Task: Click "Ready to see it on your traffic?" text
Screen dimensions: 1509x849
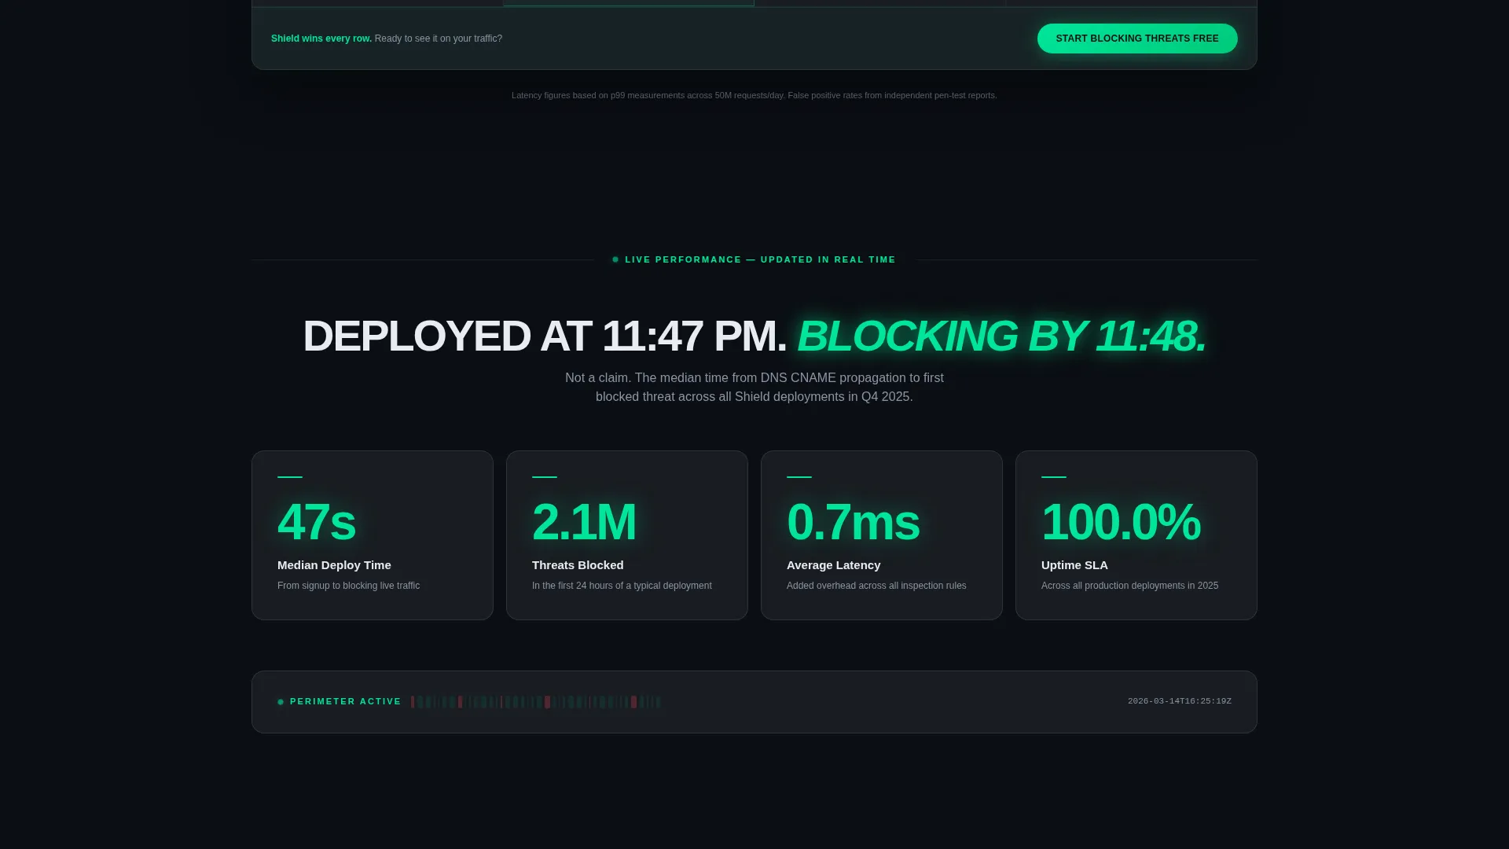Action: tap(439, 39)
